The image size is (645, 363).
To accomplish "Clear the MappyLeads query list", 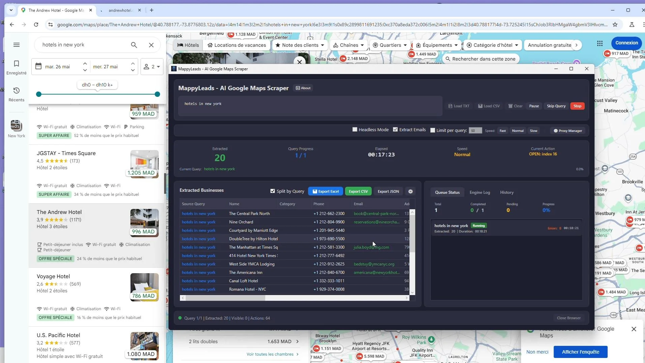I will tap(515, 106).
